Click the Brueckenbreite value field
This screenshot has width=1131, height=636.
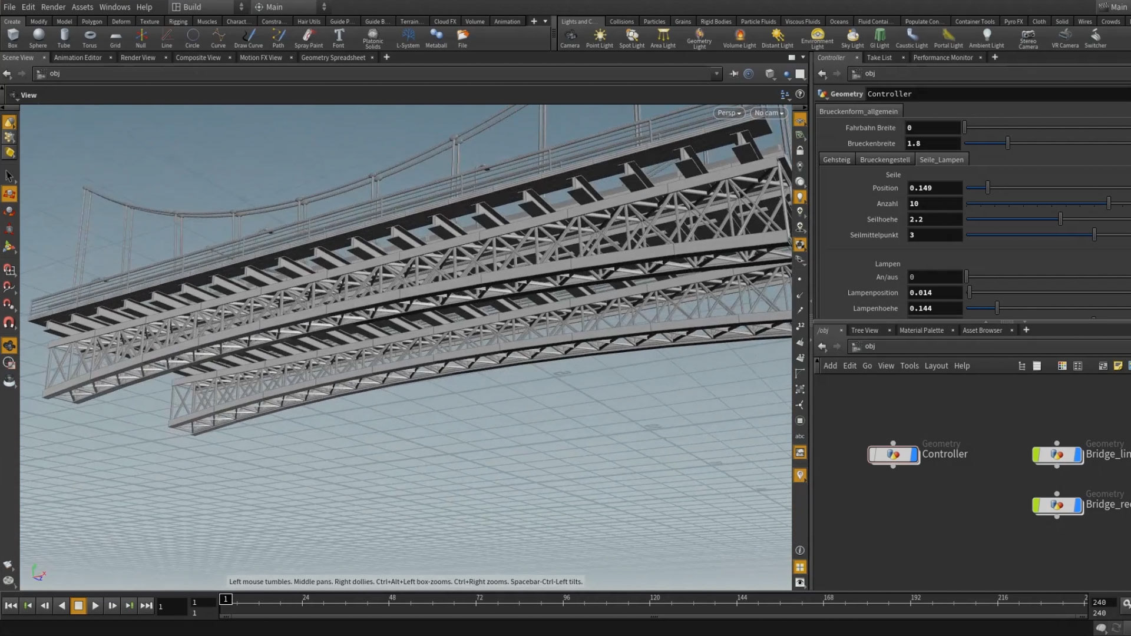(x=932, y=144)
